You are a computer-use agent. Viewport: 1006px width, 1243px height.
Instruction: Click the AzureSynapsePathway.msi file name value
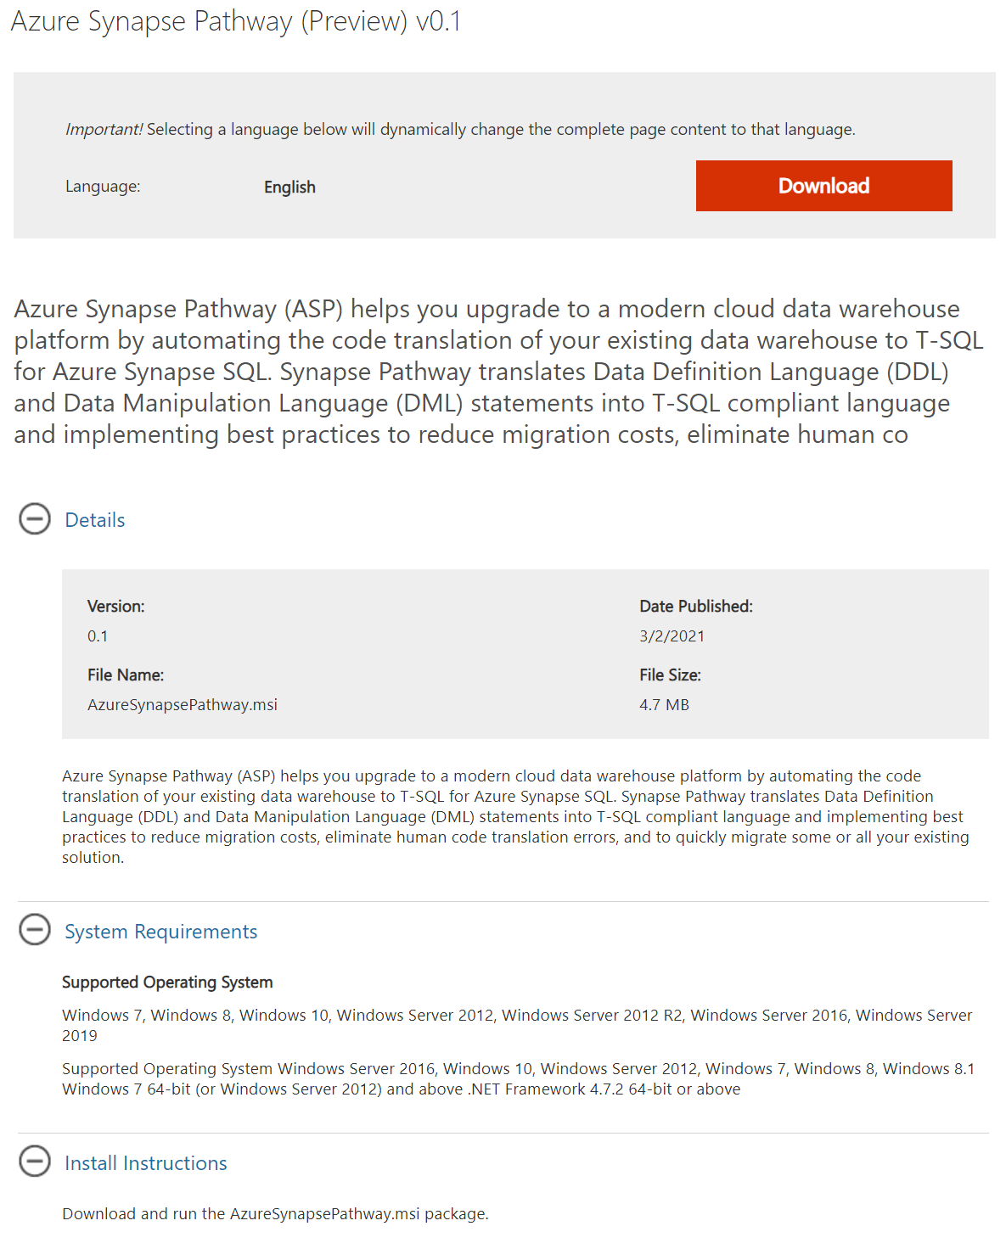pyautogui.click(x=183, y=705)
